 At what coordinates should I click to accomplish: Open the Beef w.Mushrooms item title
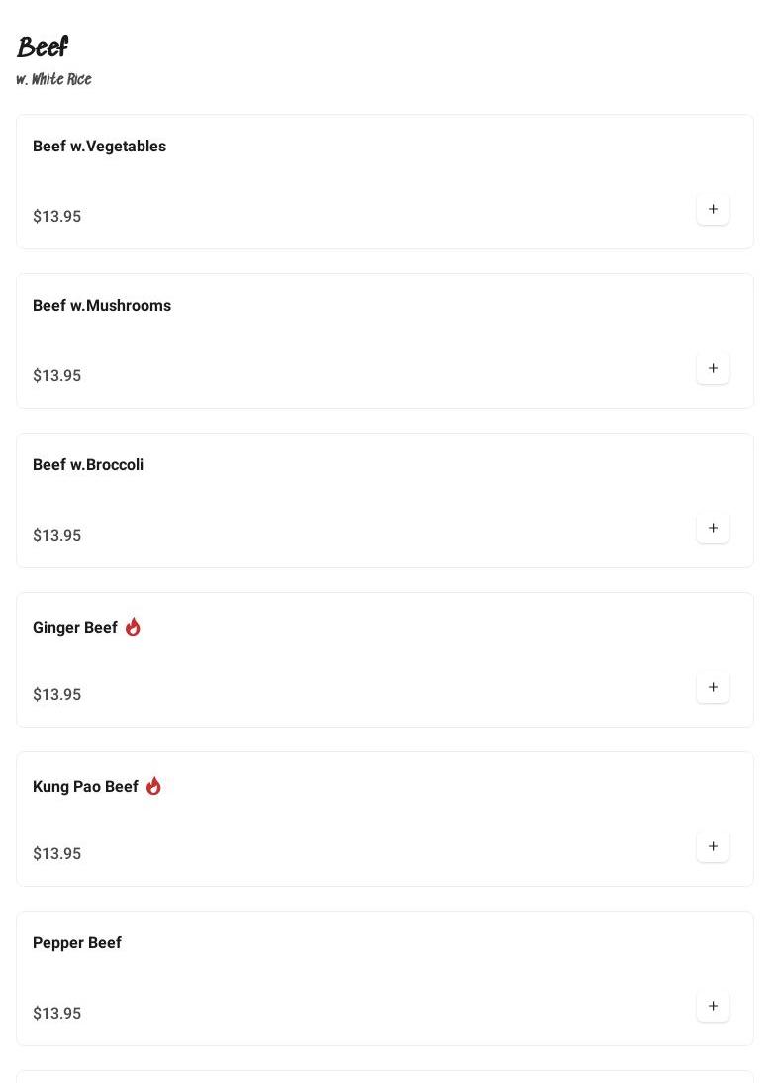coord(102,306)
